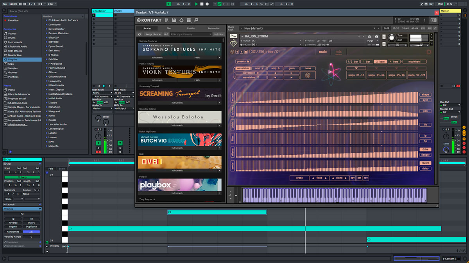The height and width of the screenshot is (263, 469).
Task: Select the 4 bars length button
Action: (x=395, y=62)
